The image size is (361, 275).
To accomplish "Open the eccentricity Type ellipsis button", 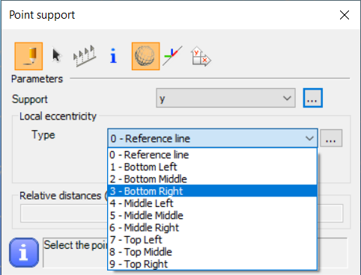I will point(331,138).
